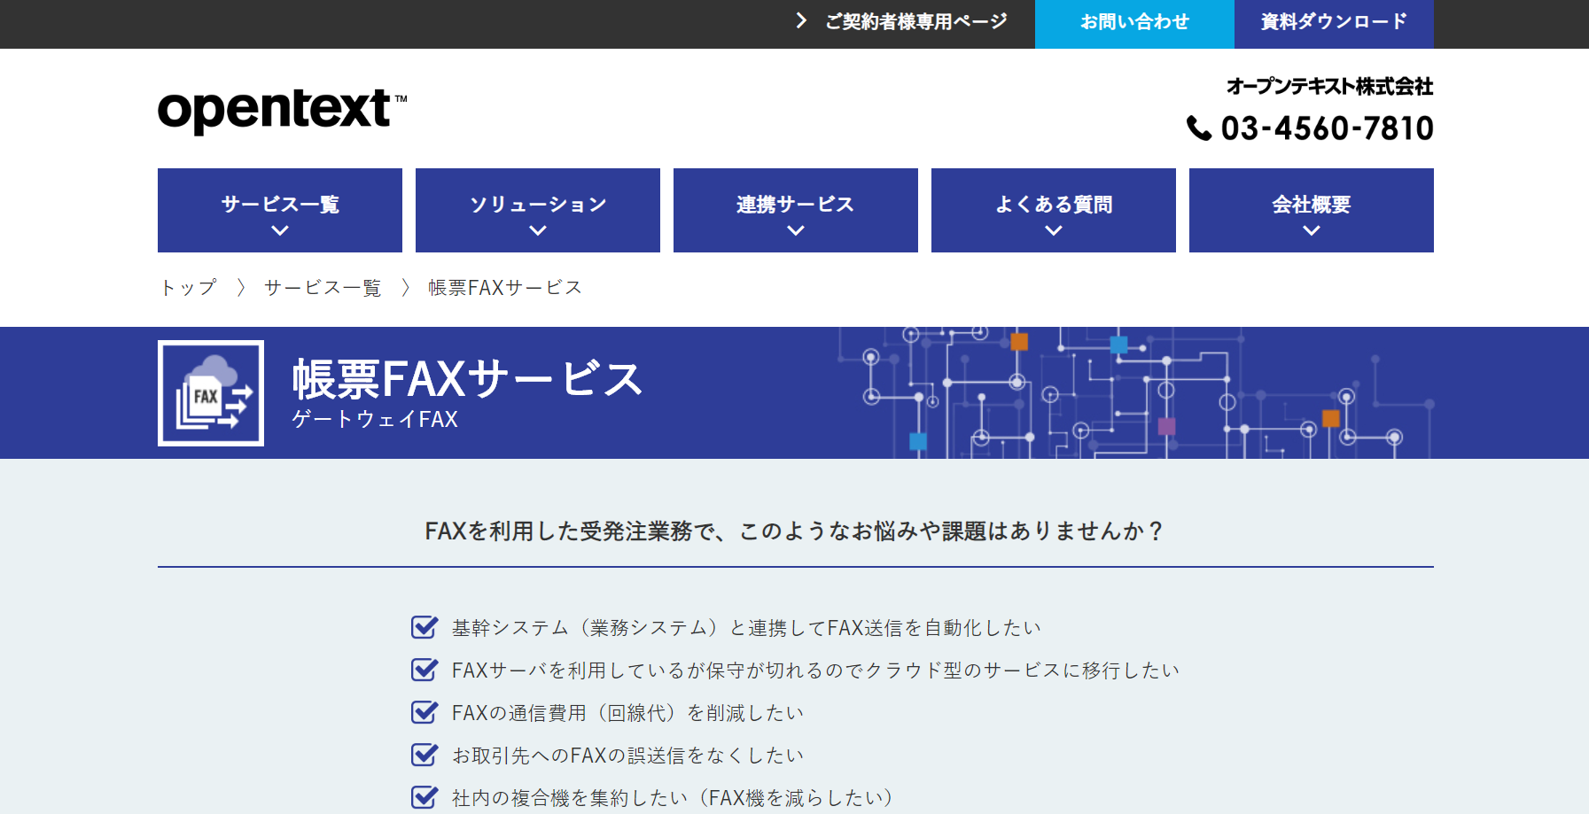This screenshot has height=814, width=1589.
Task: Expand chevron under ソリューション
Action: pyautogui.click(x=538, y=230)
